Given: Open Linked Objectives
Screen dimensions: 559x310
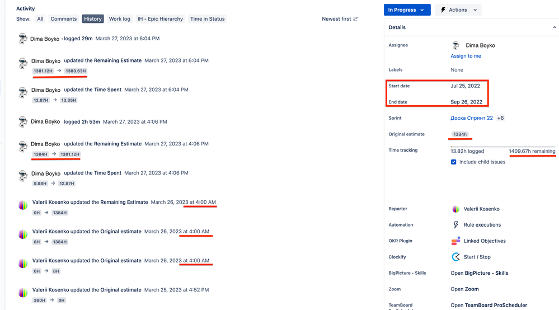Looking at the screenshot, I should pyautogui.click(x=485, y=241).
